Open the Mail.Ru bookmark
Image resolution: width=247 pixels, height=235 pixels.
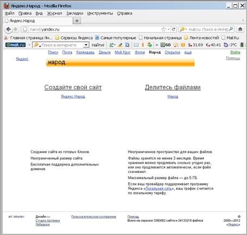[x=230, y=38]
